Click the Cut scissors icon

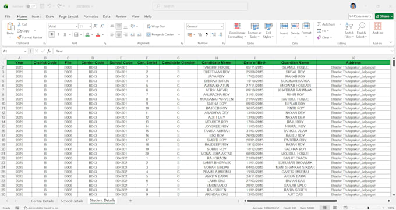[19, 24]
